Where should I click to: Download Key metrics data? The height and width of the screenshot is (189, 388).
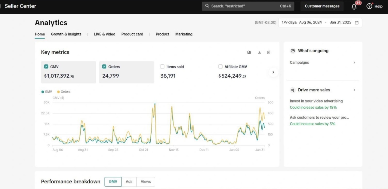pyautogui.click(x=259, y=52)
